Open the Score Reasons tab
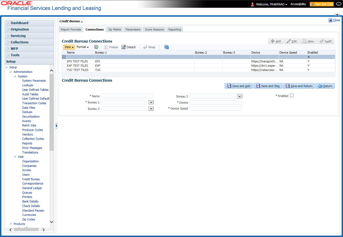The height and width of the screenshot is (237, 343). pos(154,29)
